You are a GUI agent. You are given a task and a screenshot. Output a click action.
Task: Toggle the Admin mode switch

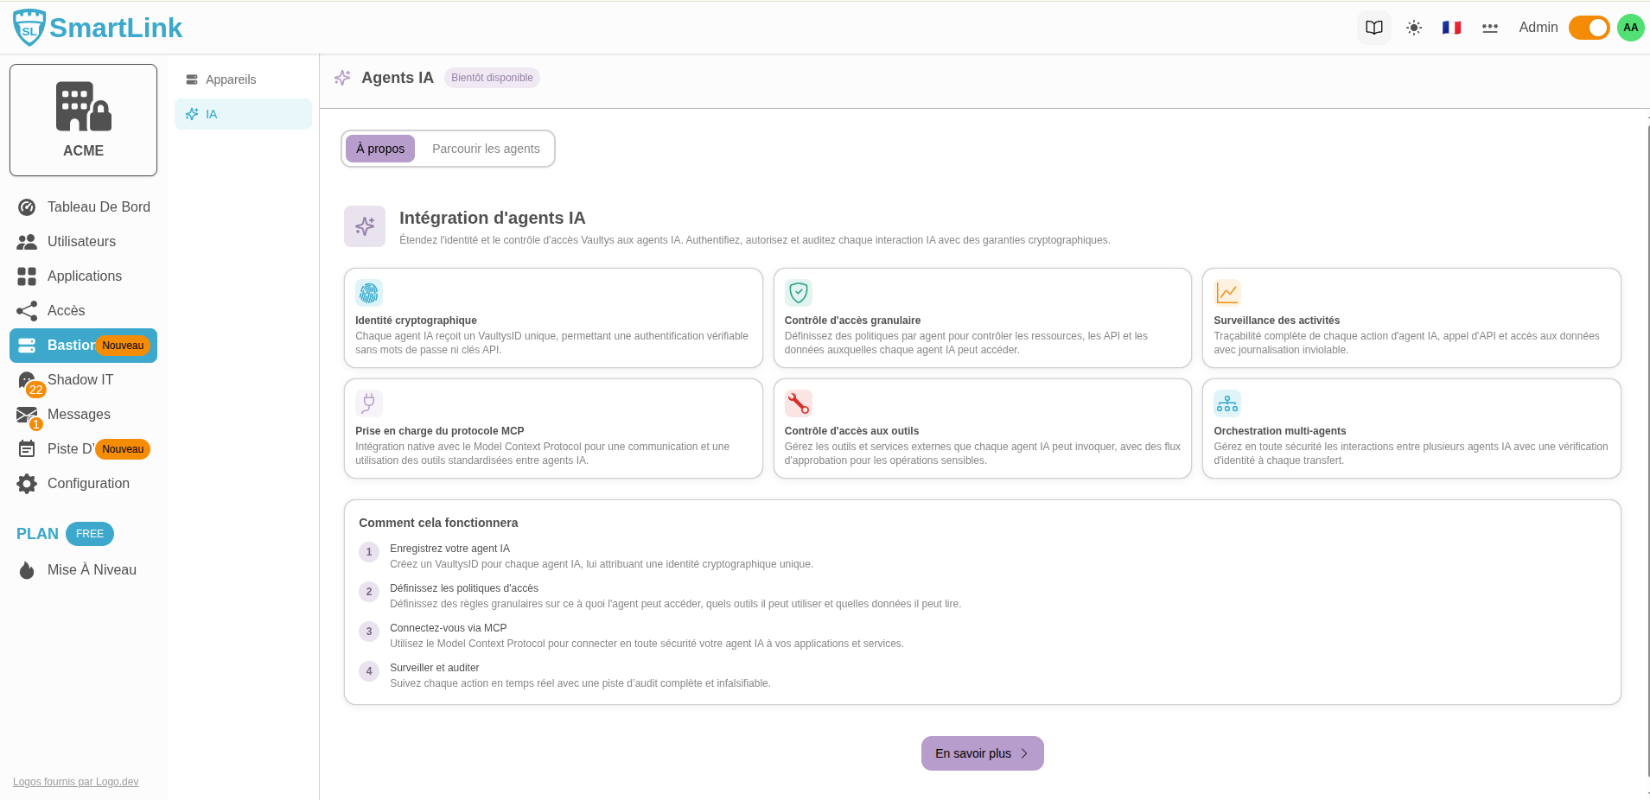tap(1589, 28)
